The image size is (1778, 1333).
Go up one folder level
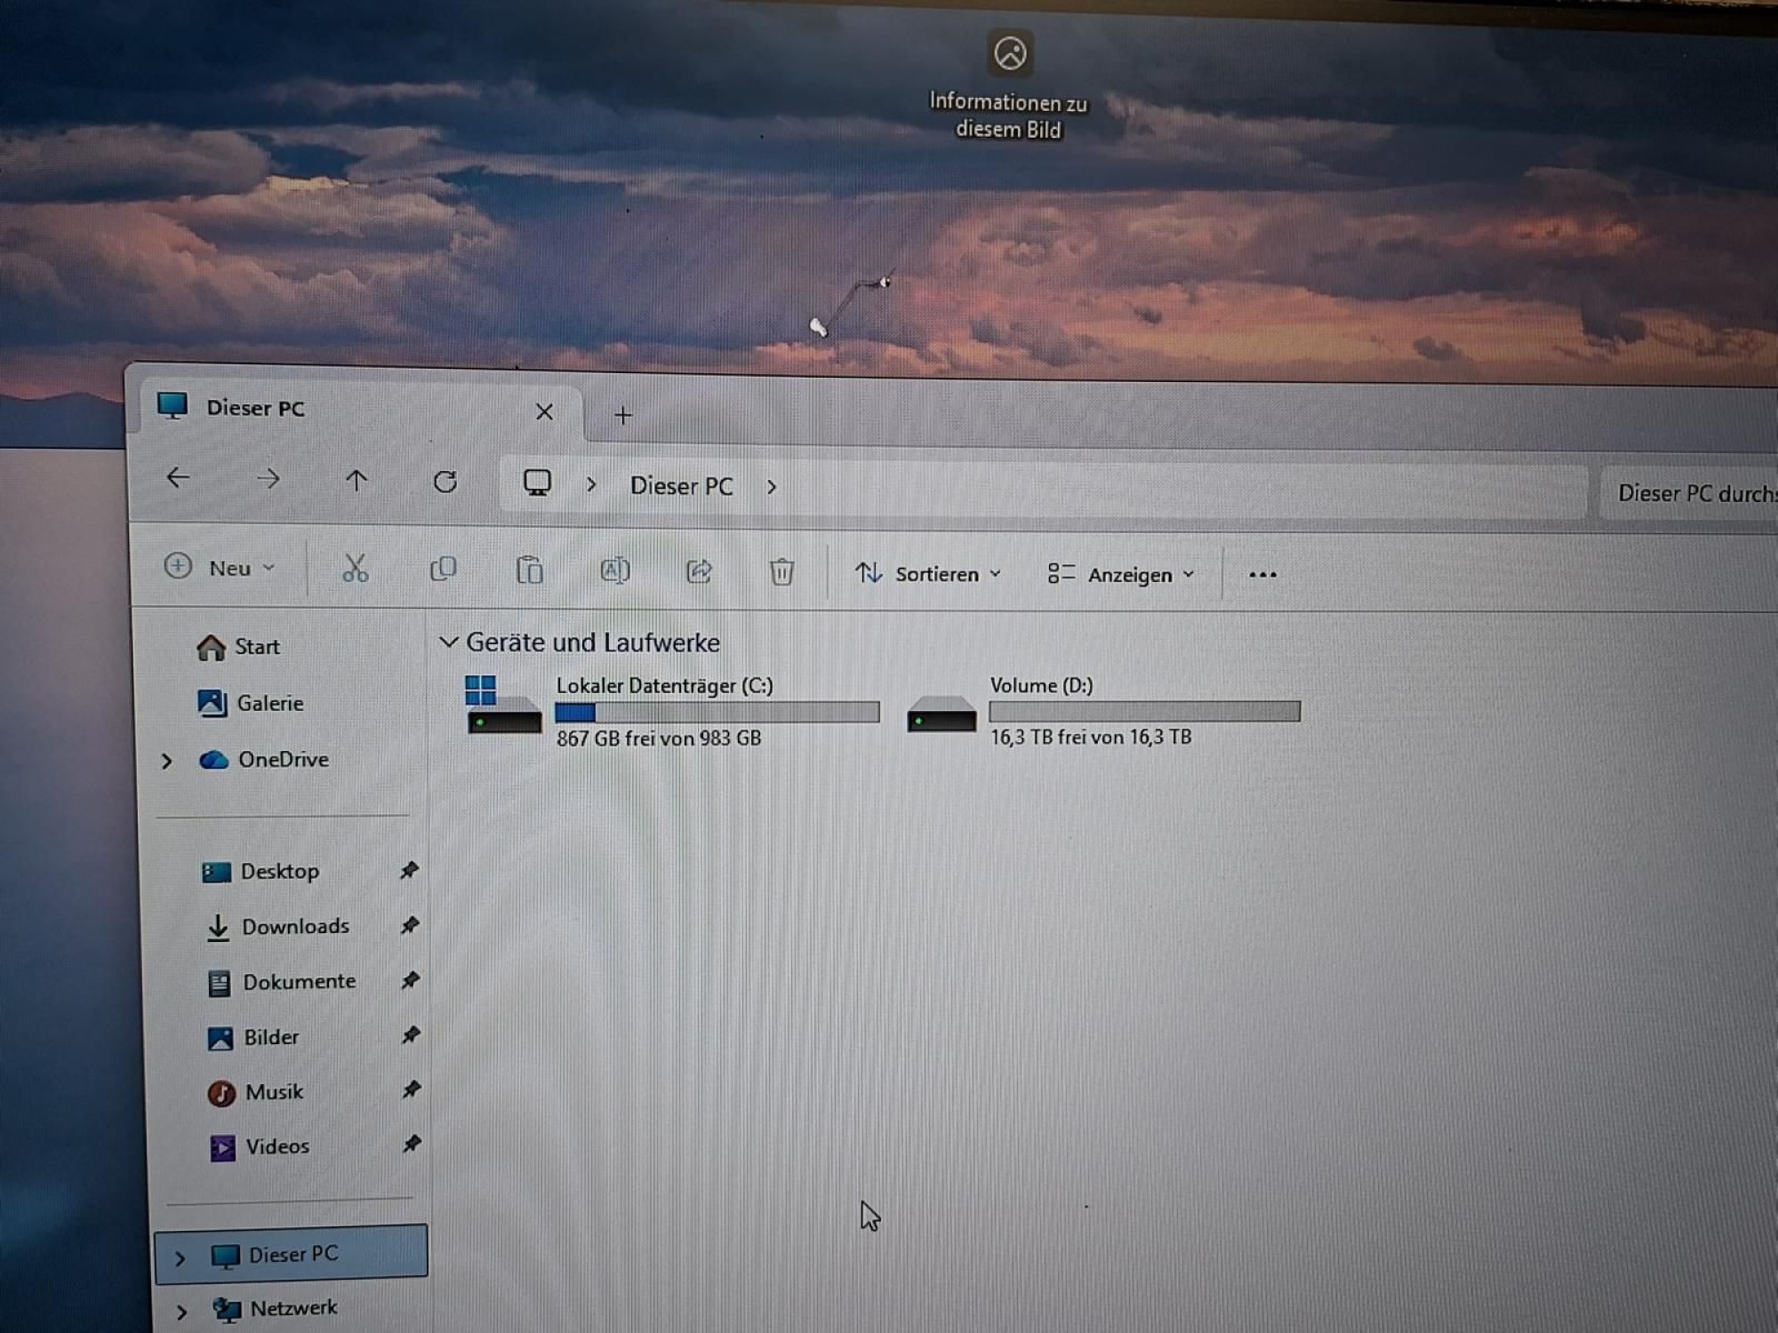click(x=356, y=481)
